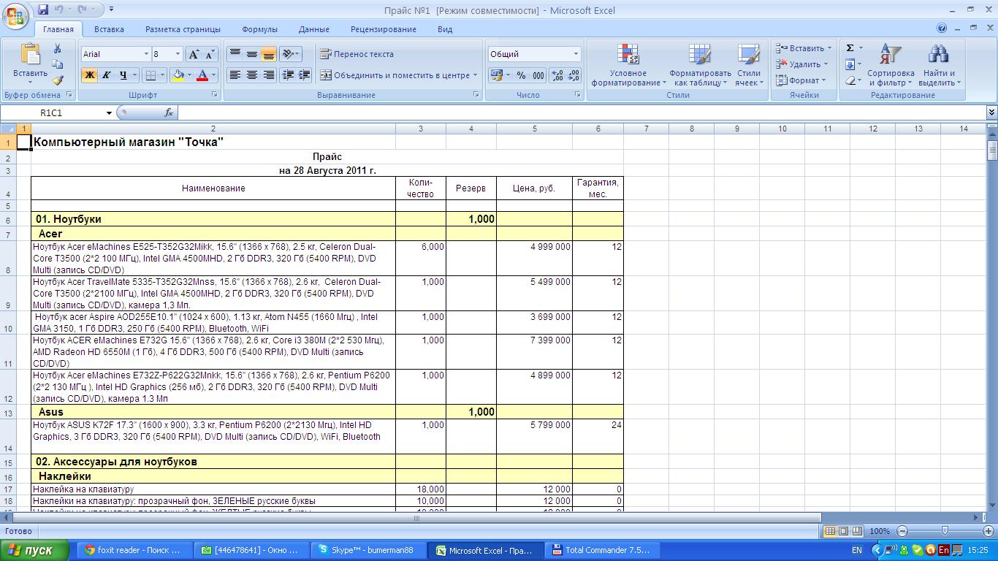Open Excel Help question mark

(942, 28)
